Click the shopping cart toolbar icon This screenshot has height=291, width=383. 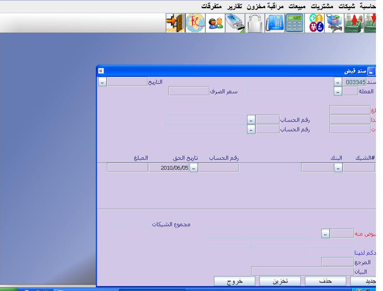point(335,23)
